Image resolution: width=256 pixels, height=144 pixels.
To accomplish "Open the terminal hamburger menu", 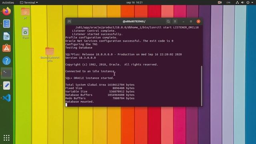I will [x=175, y=21].
